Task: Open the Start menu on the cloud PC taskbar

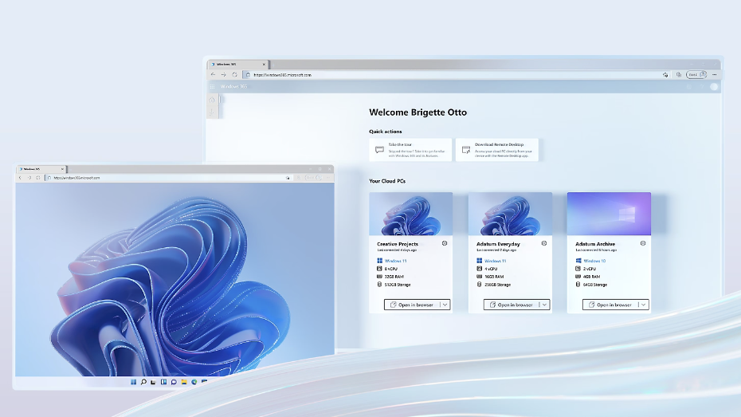Action: click(133, 382)
